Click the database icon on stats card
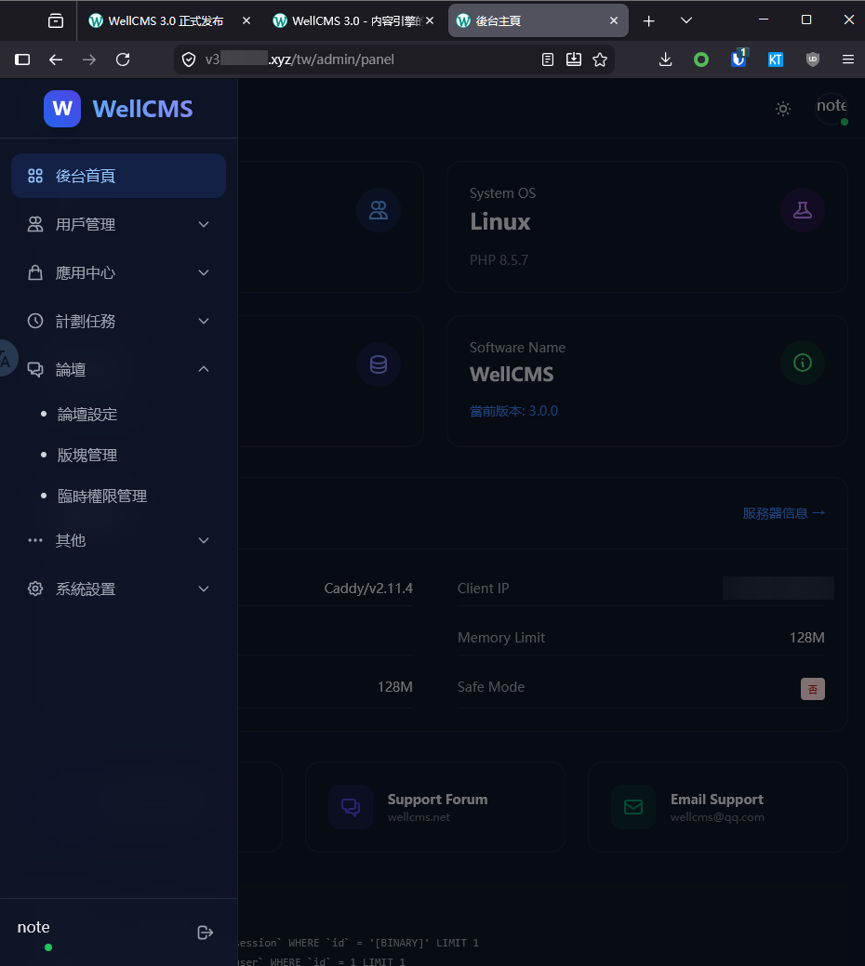This screenshot has width=865, height=966. pos(379,364)
